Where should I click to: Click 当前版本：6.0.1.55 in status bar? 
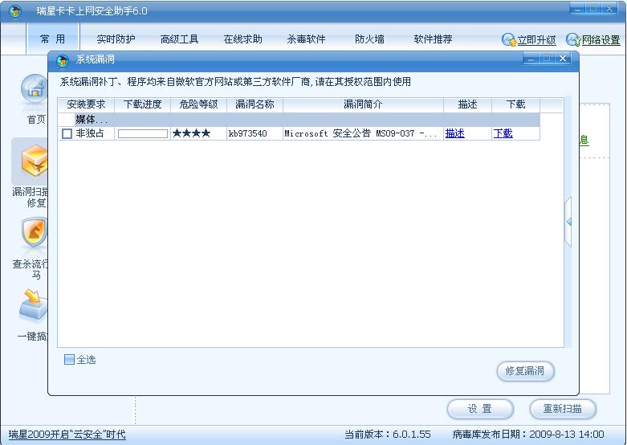pyautogui.click(x=388, y=435)
